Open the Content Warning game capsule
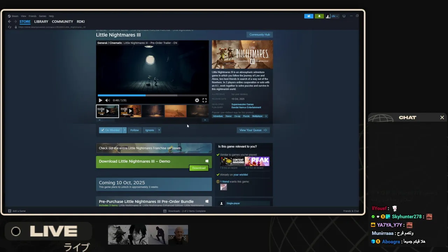Image resolution: width=448 pixels, height=252 pixels. tap(232, 161)
